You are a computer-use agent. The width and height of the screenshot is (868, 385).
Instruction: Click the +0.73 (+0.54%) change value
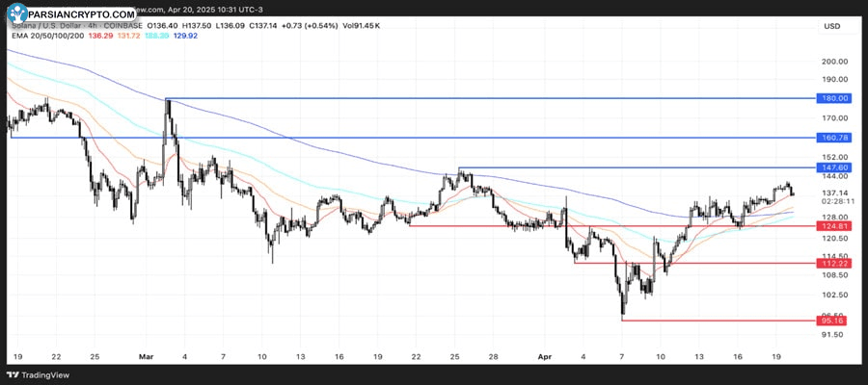click(x=312, y=25)
